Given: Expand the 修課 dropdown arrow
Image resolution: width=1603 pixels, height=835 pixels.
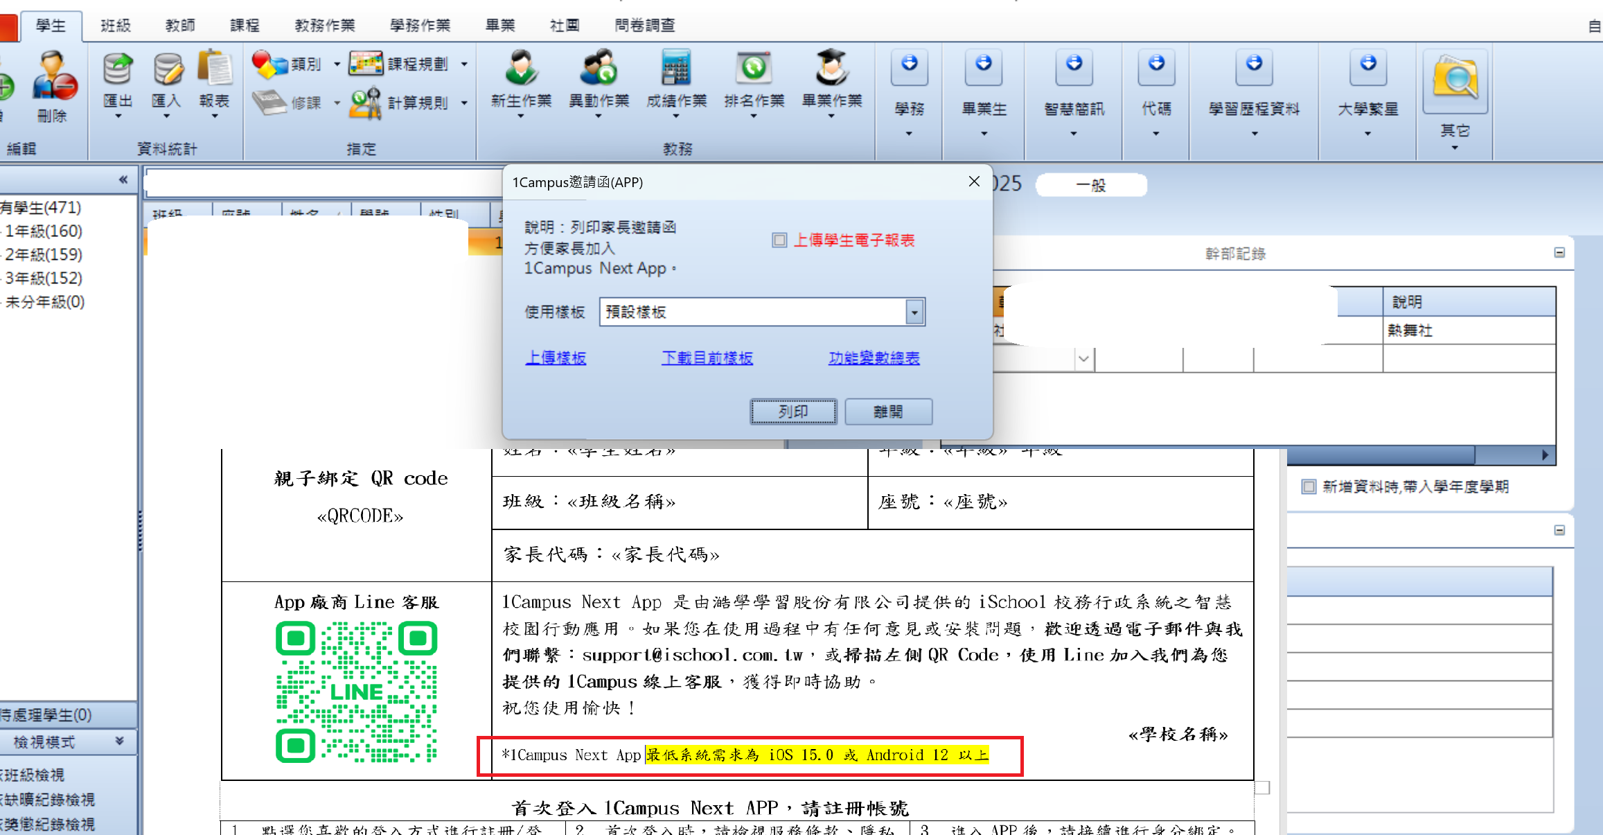Looking at the screenshot, I should tap(337, 103).
